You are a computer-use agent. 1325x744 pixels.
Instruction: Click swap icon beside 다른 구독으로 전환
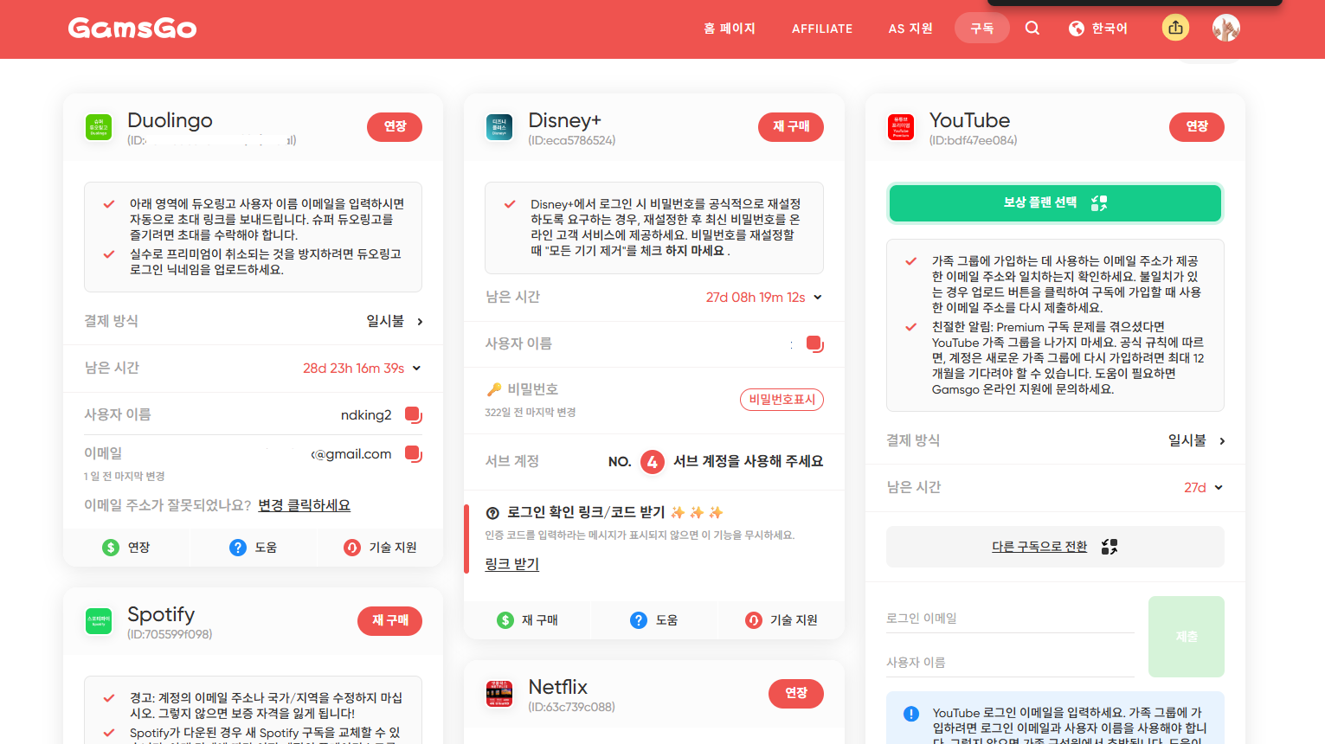1110,547
